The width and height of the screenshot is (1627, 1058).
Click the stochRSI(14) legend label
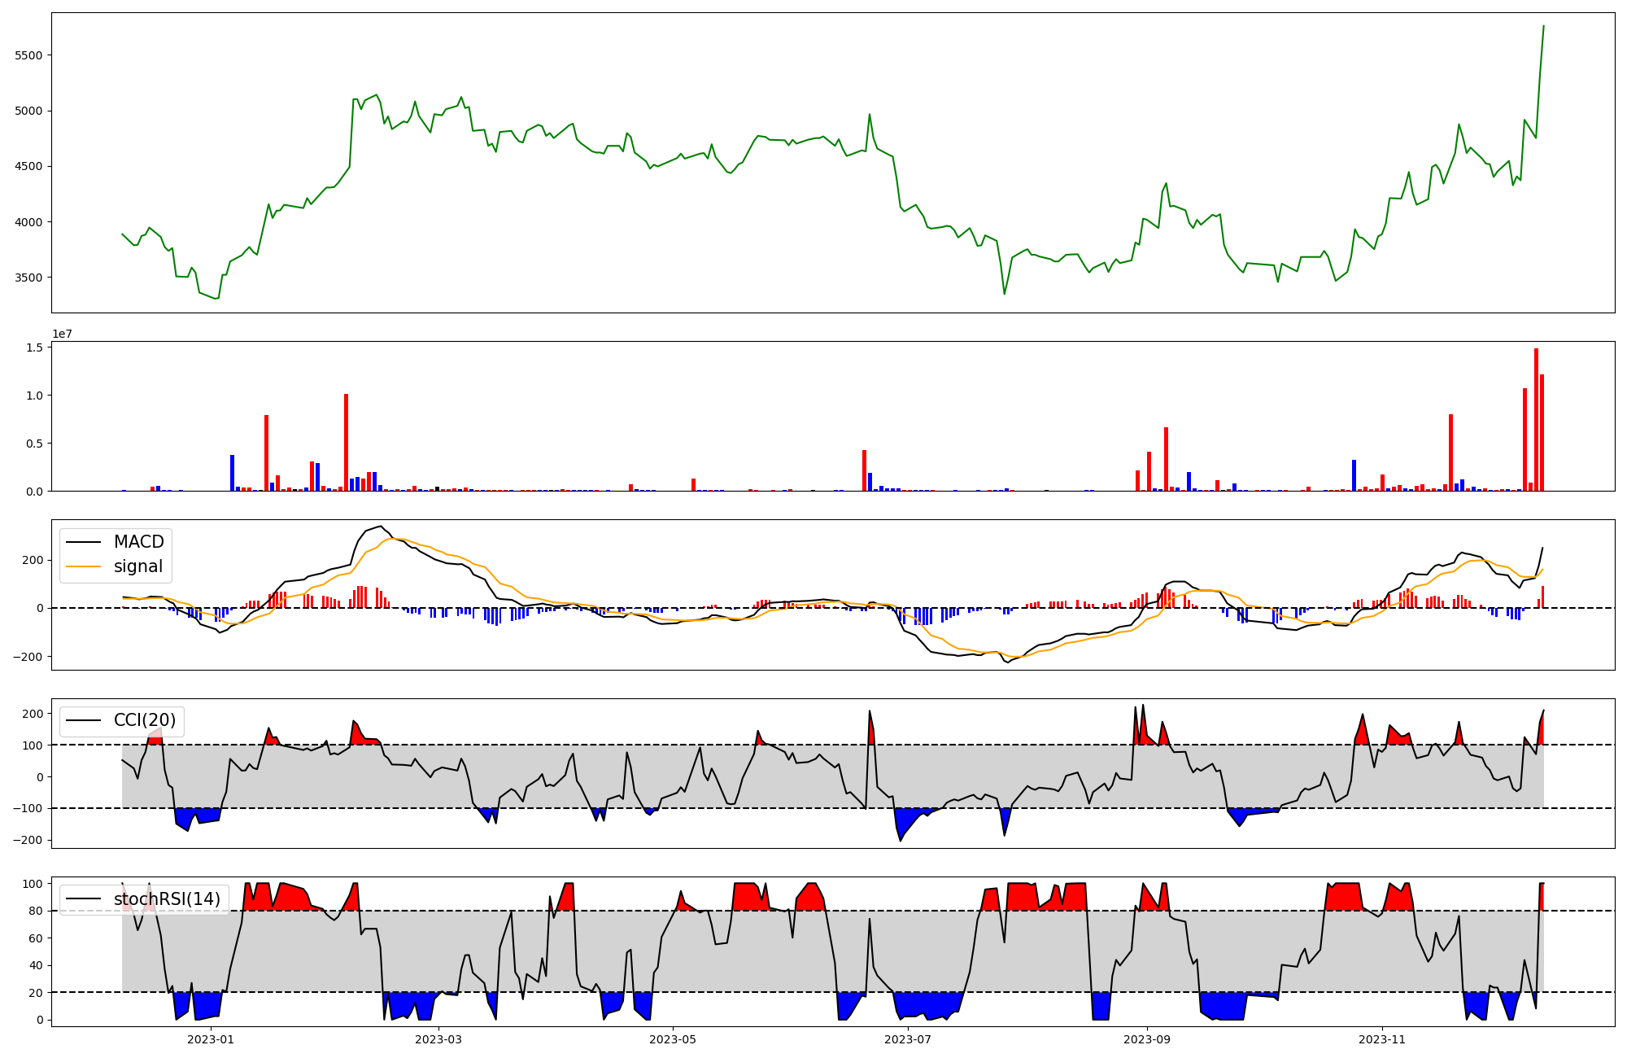pyautogui.click(x=167, y=899)
